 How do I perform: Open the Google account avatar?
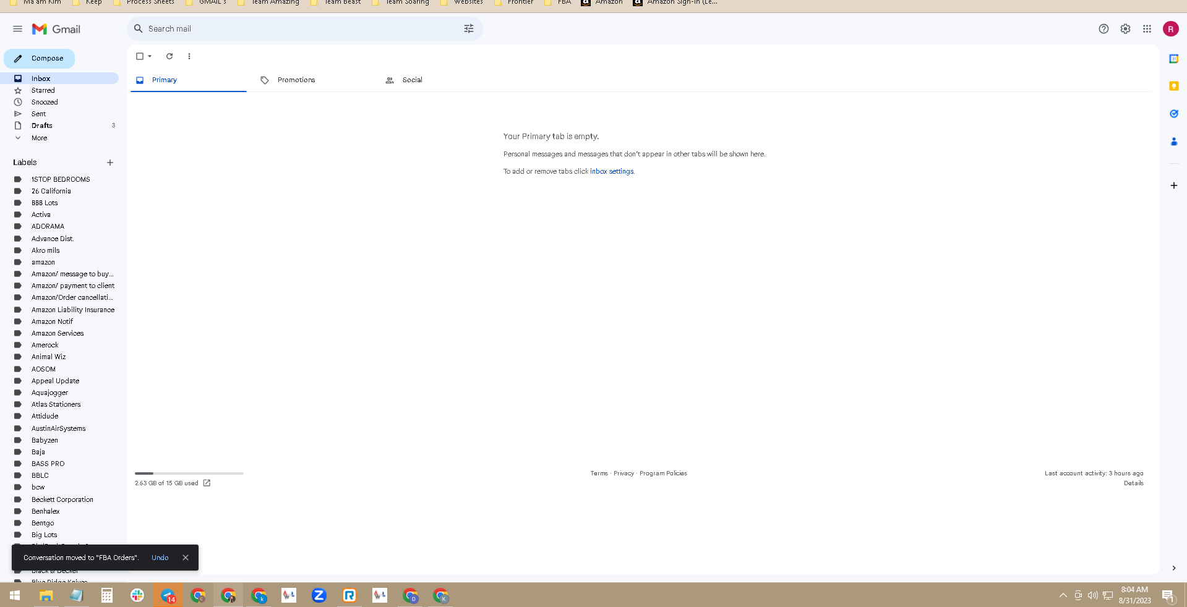click(x=1170, y=29)
